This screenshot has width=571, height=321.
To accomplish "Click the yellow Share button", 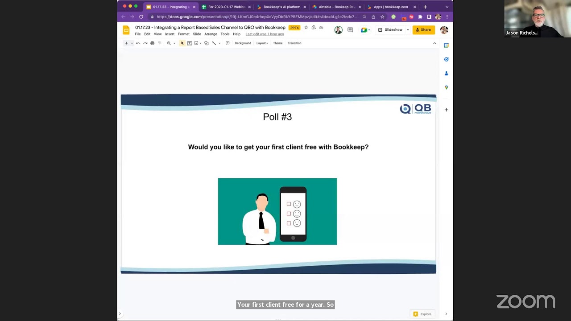I will pyautogui.click(x=423, y=30).
